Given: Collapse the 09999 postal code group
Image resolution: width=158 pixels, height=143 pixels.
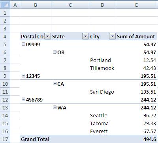Looking at the screenshot, I should [23, 44].
